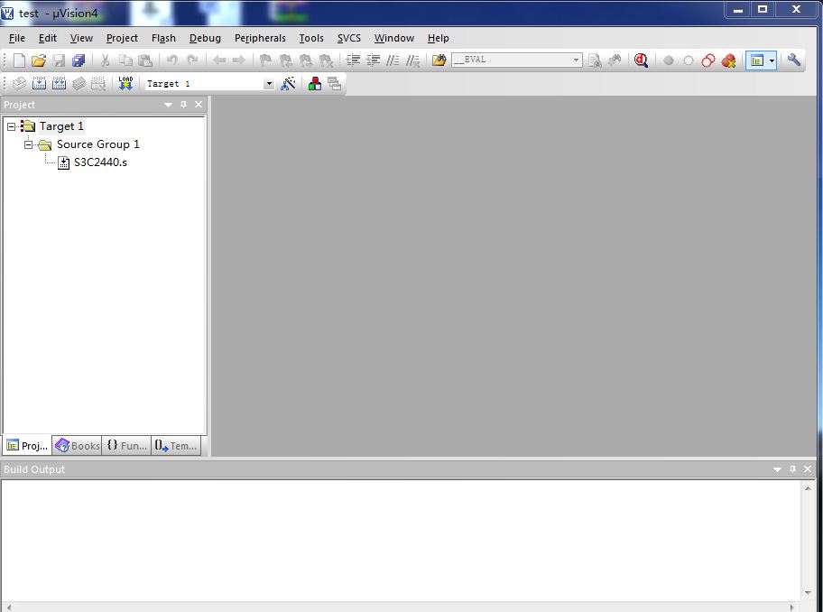Collapse the Target 1 tree node
Image resolution: width=823 pixels, height=612 pixels.
click(x=11, y=126)
